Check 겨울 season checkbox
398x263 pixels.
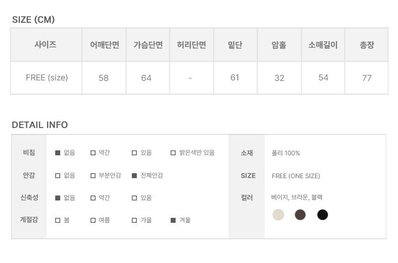[x=173, y=220]
